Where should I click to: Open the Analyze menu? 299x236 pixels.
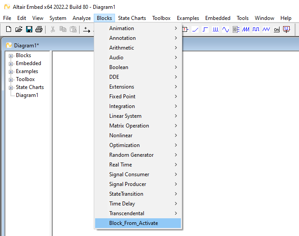(x=81, y=18)
